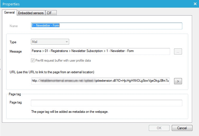Viewport: 199px width, 136px height.
Task: Click the empty Page tag input box
Action: [106, 103]
